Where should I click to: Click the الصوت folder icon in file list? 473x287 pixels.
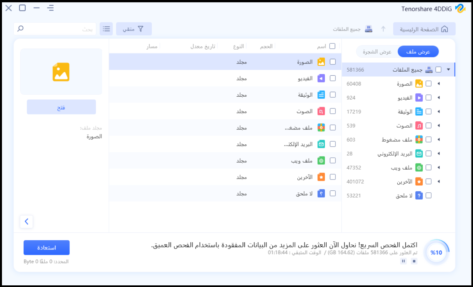click(x=321, y=111)
